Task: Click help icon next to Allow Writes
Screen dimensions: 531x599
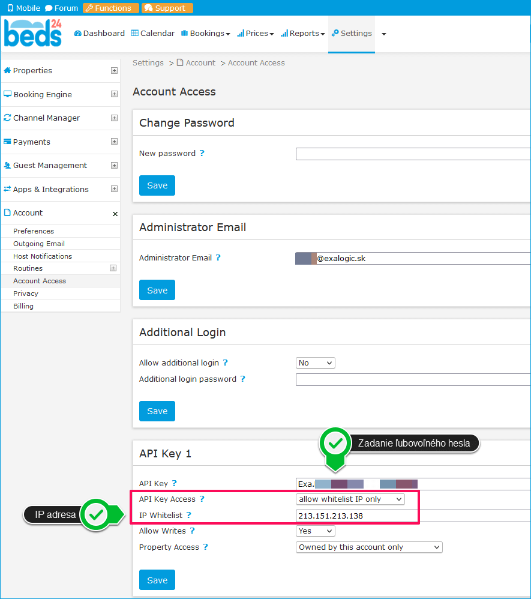Action: click(x=193, y=531)
